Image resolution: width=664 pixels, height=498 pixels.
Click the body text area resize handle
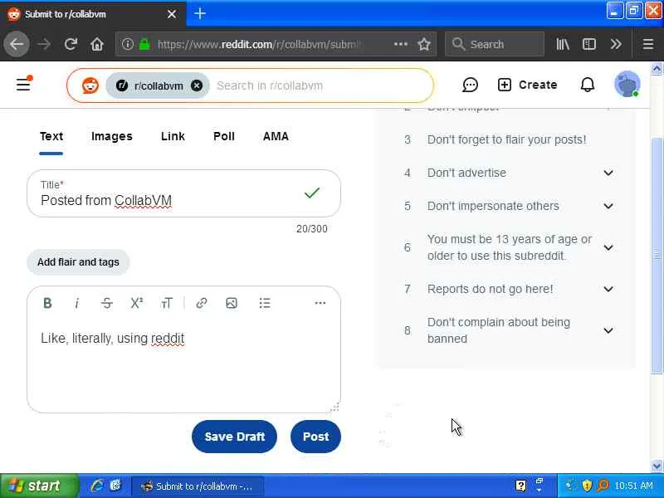point(334,407)
